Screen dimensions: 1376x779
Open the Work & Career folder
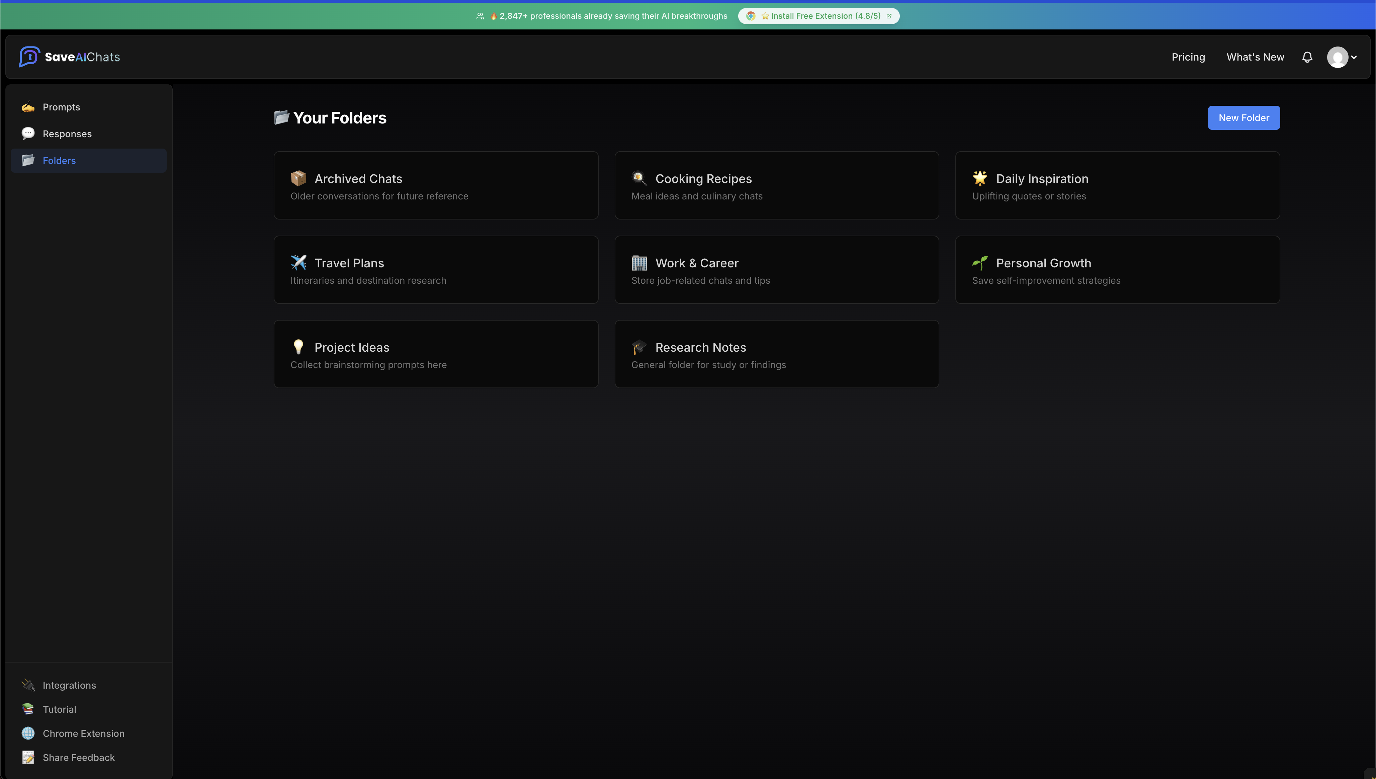[x=777, y=270]
